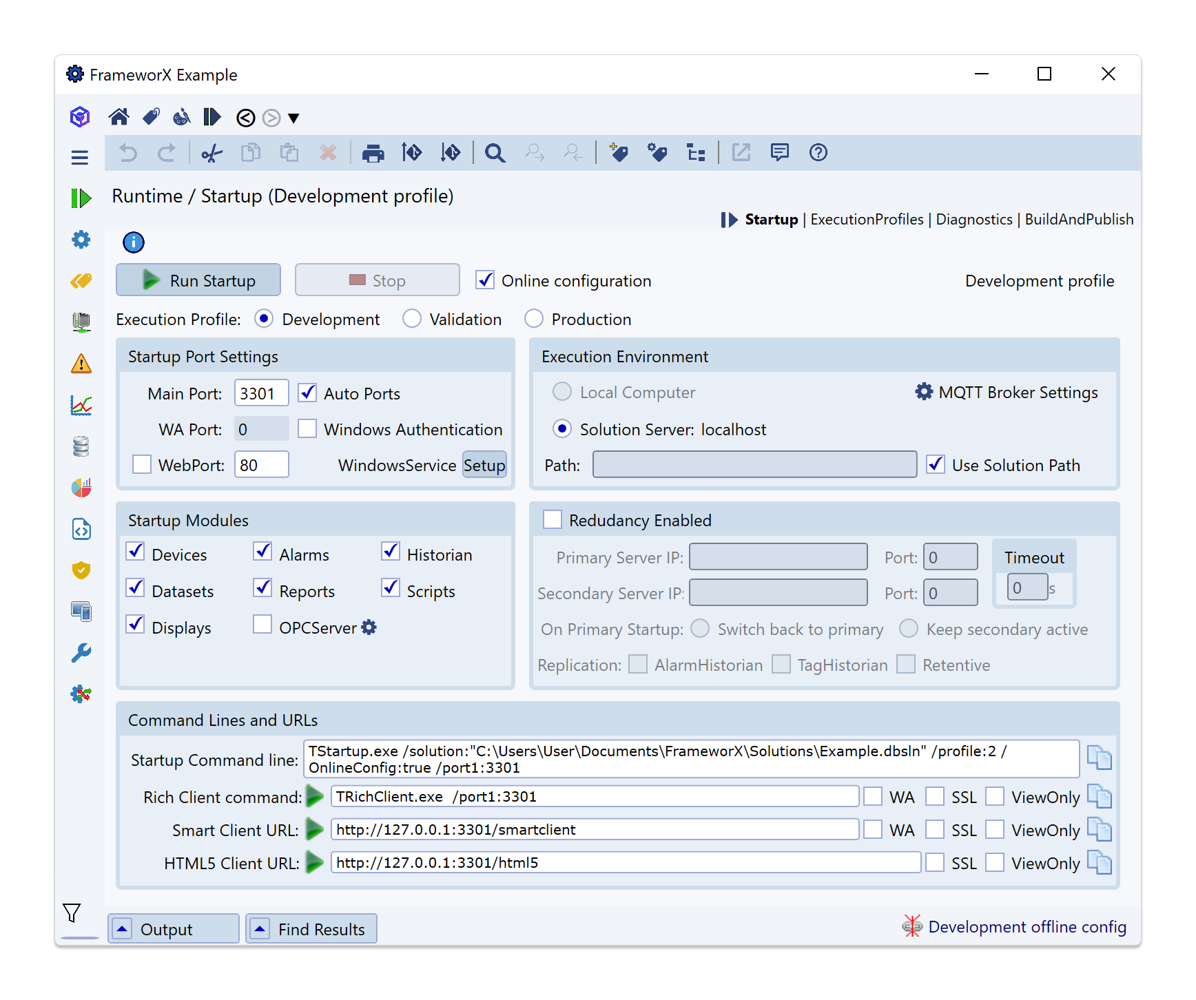Screen dimensions: 1196x1000
Task: Copy the Startup Command line
Action: tap(1099, 758)
